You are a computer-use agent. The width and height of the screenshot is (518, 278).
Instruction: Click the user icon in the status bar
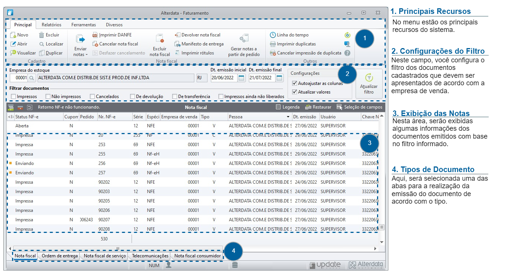pyautogui.click(x=169, y=265)
